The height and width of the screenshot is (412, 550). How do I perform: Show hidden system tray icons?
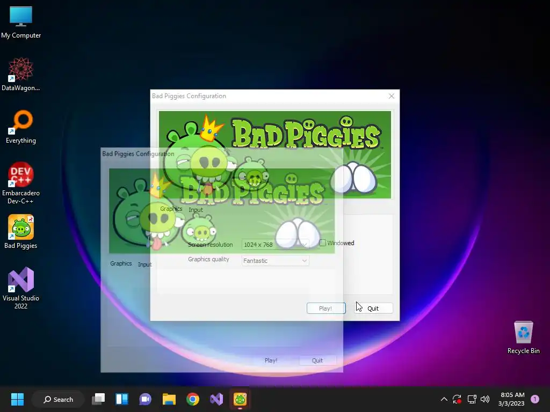444,399
